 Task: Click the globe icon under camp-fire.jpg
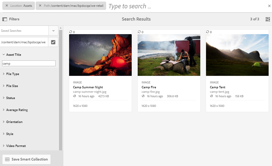pos(143,96)
